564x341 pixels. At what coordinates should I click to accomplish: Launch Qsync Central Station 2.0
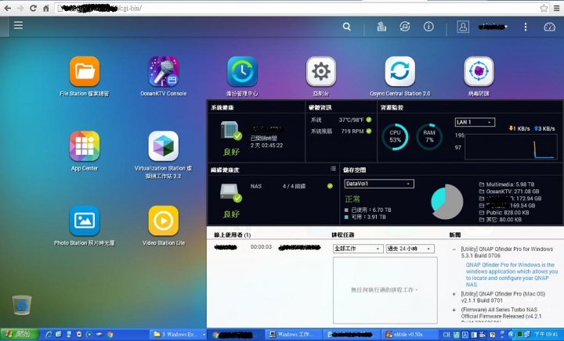tap(400, 71)
